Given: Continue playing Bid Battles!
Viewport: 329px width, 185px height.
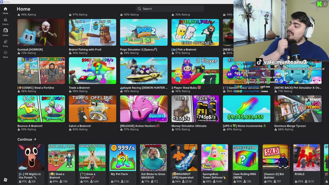Looking at the screenshot, I should (276, 158).
